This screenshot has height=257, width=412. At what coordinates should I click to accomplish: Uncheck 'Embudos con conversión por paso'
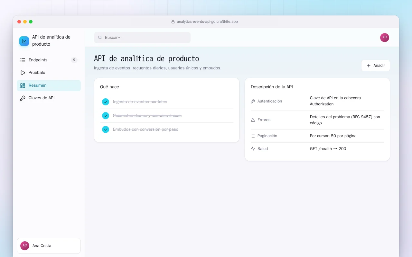coord(106,129)
